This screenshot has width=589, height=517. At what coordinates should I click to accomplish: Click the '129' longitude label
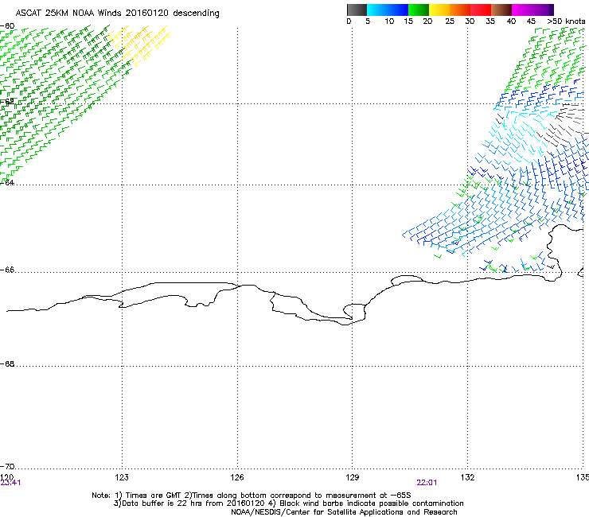click(x=353, y=477)
